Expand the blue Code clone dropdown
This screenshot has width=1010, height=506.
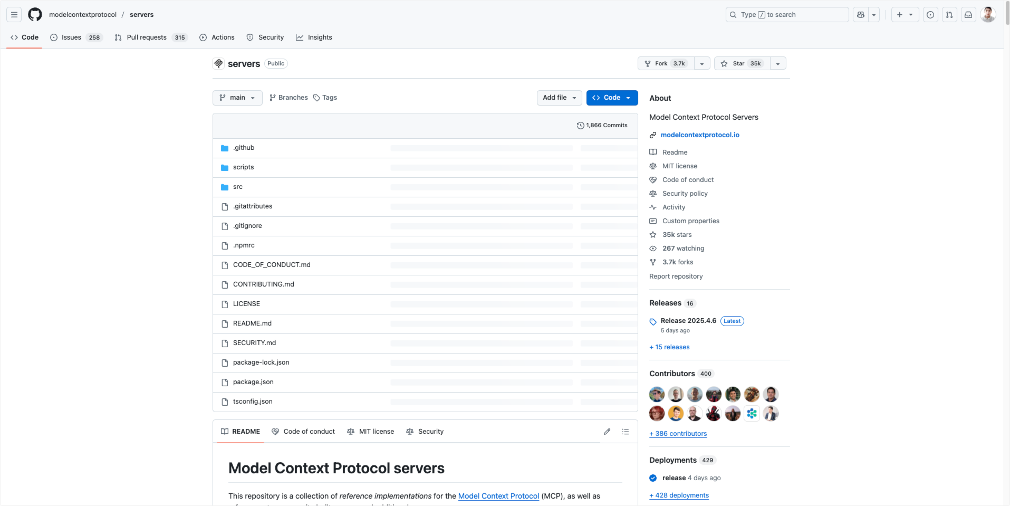612,98
